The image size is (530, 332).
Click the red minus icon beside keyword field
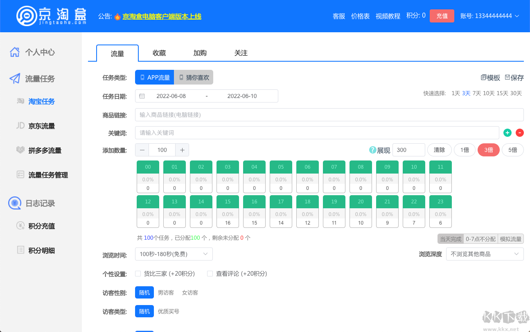click(x=520, y=133)
